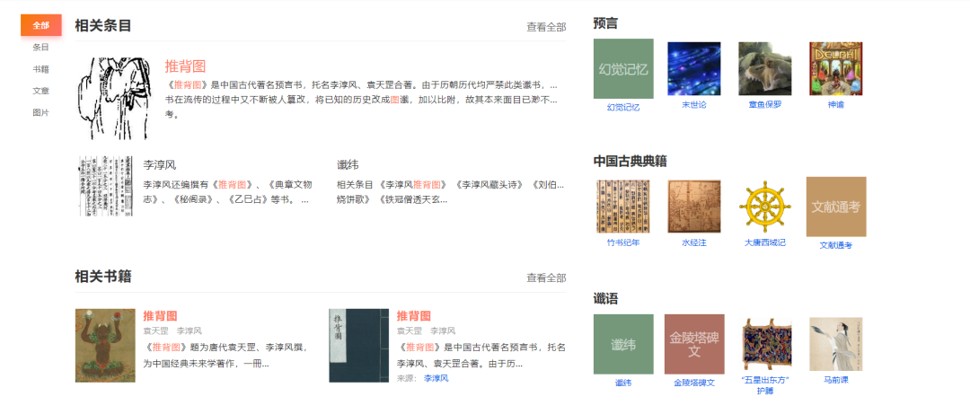Click the "五星出东方"护膊 caption link
970x414 pixels.
click(765, 385)
